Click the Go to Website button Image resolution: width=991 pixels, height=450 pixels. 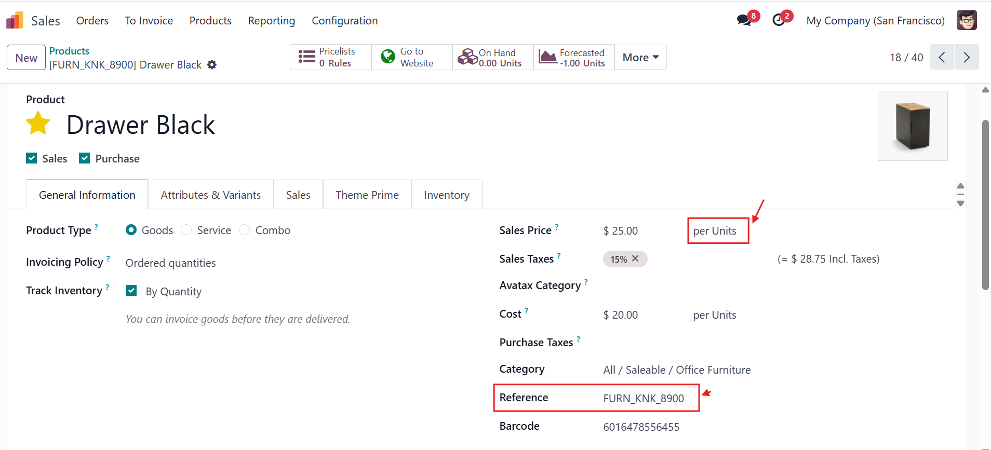[412, 57]
